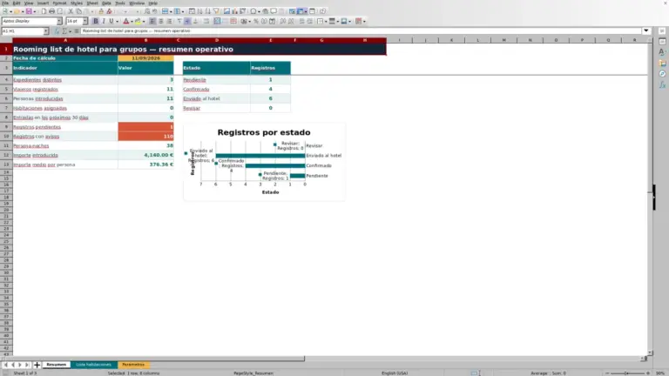Image resolution: width=669 pixels, height=376 pixels.
Task: Click the 4,140.00 € importe value cell
Action: pos(145,155)
